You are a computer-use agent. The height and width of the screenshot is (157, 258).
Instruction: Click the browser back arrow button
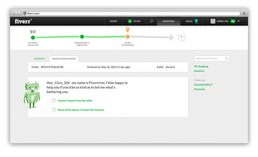tap(14, 13)
